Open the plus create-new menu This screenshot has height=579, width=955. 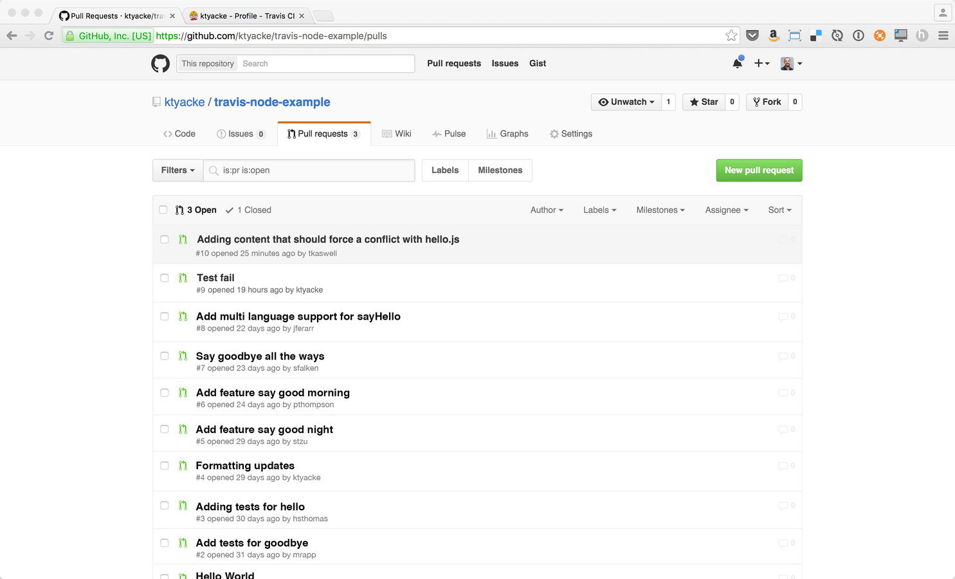[761, 63]
